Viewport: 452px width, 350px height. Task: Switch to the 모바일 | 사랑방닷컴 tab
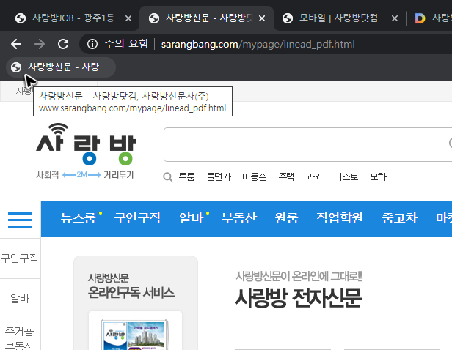tap(338, 18)
